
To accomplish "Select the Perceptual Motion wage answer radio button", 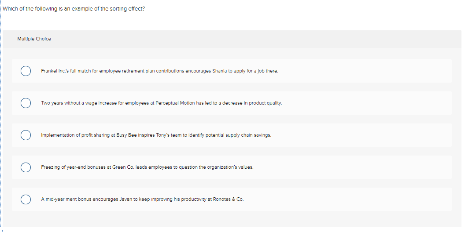I will 26,103.
